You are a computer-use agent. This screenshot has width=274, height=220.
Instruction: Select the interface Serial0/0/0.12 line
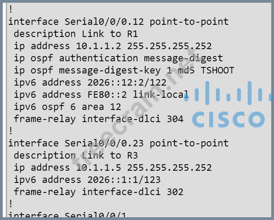118,22
